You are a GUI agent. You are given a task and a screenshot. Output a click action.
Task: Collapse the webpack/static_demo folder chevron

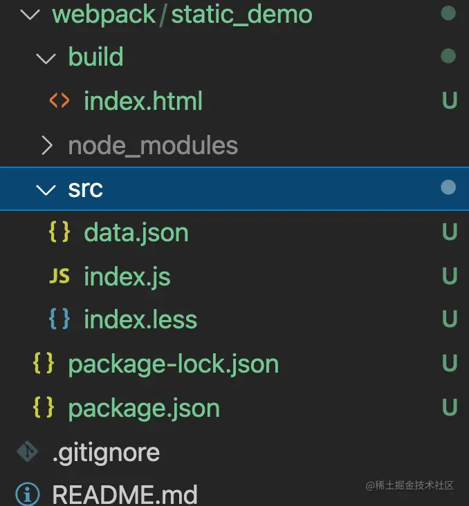(31, 15)
